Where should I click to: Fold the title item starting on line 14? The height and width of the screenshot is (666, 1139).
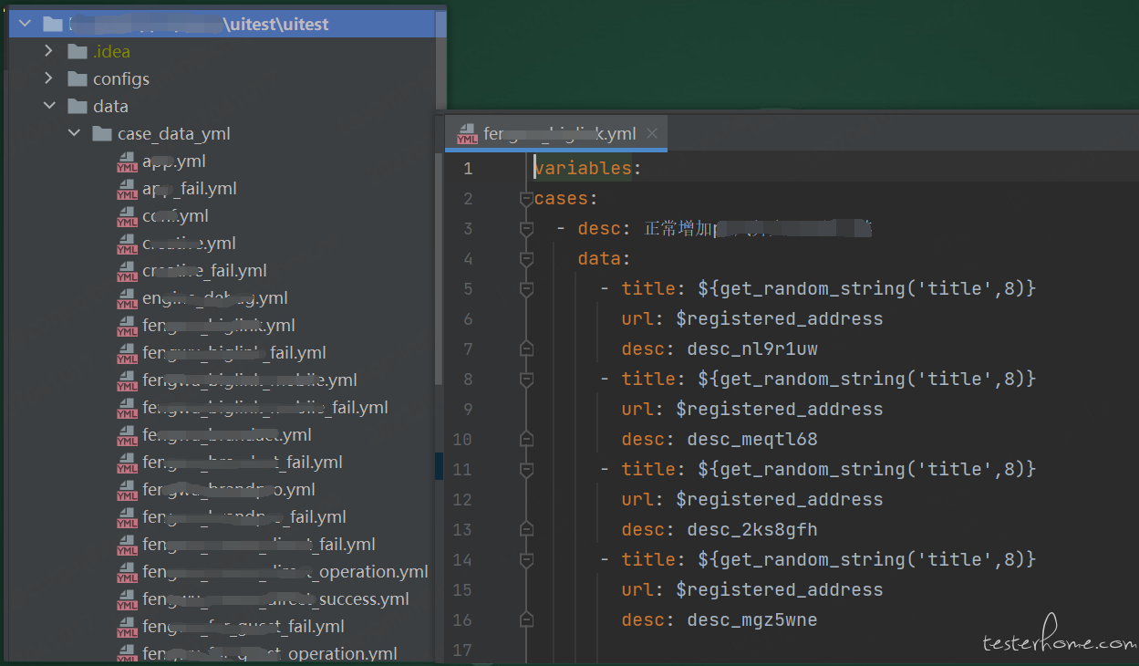525,559
